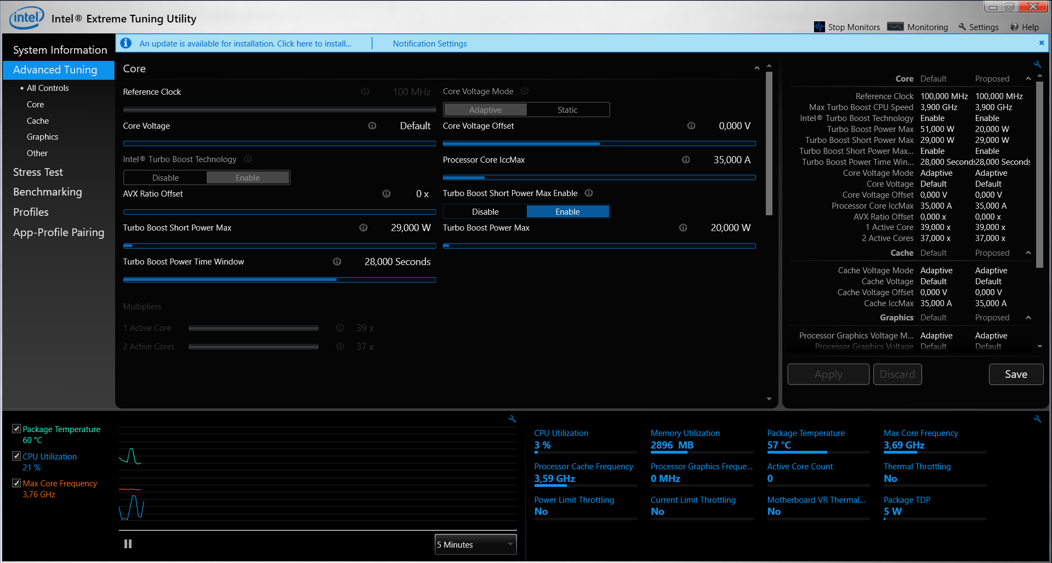Open the 5 Minutes time range dropdown

pos(475,544)
